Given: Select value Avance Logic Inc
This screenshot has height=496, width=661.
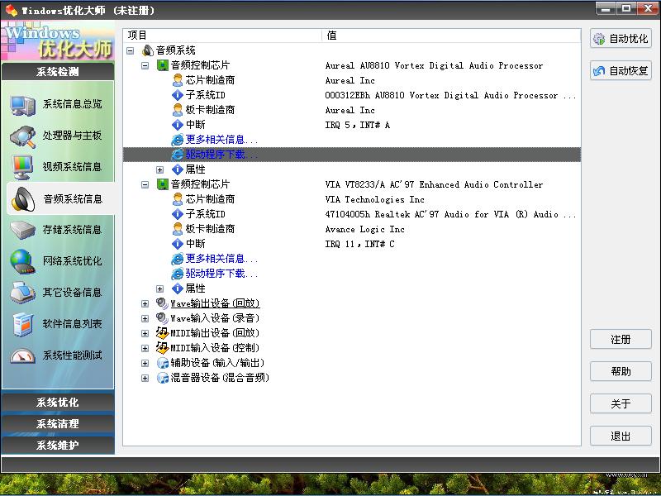Looking at the screenshot, I should coord(364,229).
